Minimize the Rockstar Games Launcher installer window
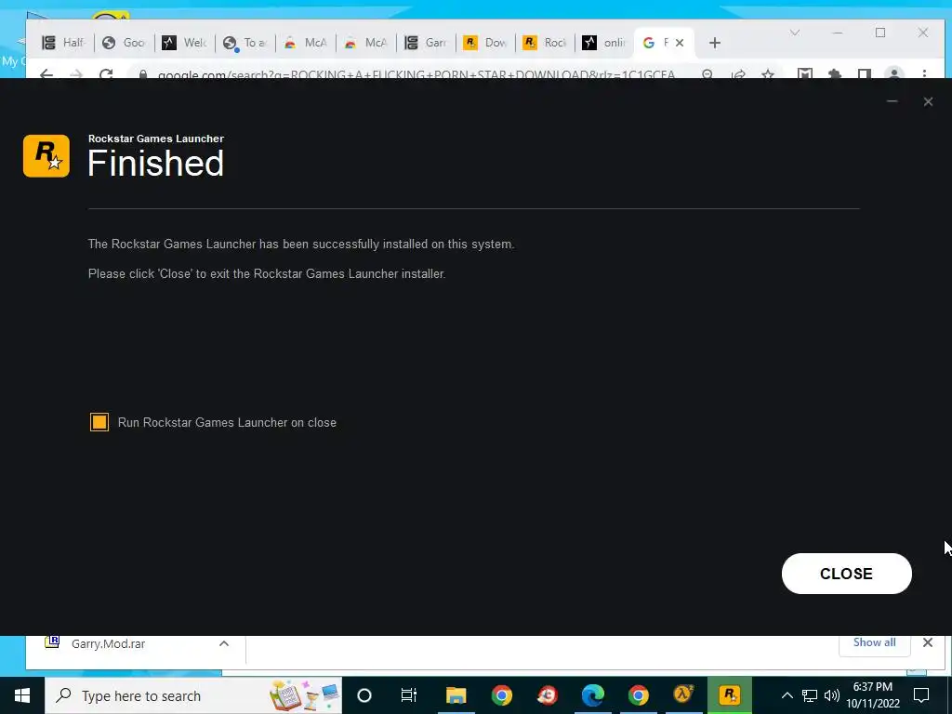This screenshot has height=714, width=952. [892, 101]
